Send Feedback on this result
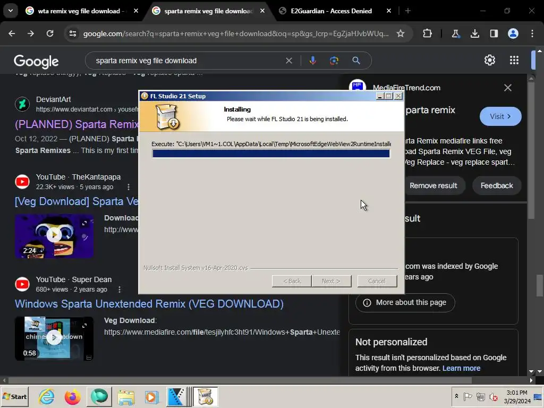This screenshot has width=544, height=408. click(x=497, y=185)
